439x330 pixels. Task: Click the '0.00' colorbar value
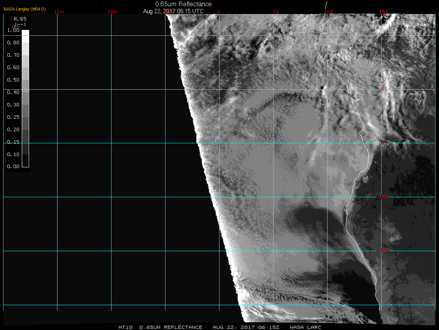(13, 167)
